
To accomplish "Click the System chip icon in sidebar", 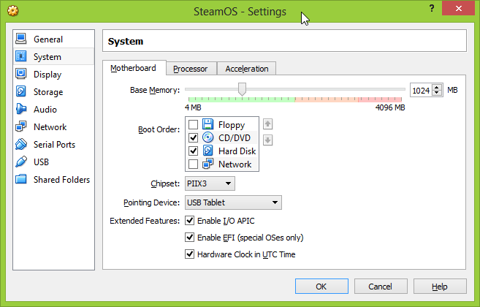I will (x=21, y=56).
